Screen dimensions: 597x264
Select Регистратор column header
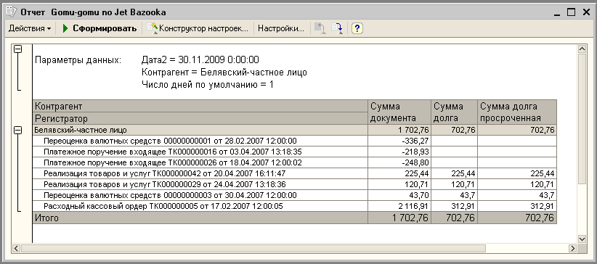200,118
